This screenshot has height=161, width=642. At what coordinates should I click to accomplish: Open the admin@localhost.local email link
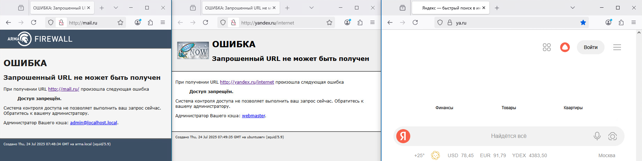coord(93,123)
